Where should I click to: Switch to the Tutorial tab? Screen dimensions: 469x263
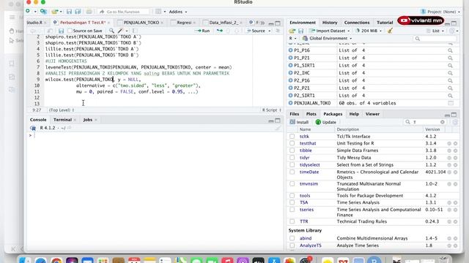coord(385,23)
